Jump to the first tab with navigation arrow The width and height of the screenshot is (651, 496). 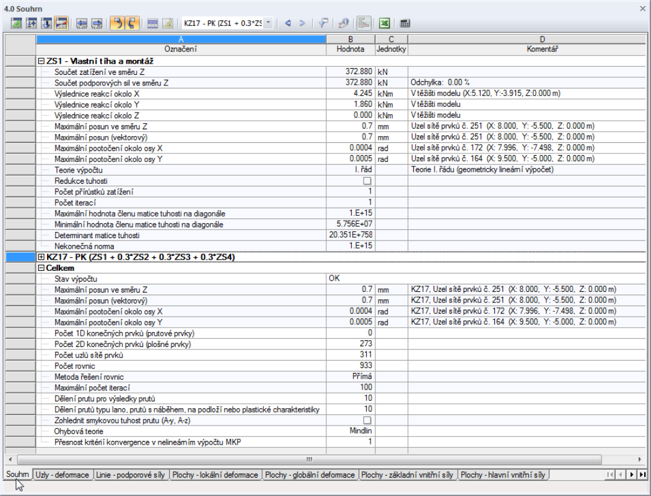pyautogui.click(x=609, y=474)
